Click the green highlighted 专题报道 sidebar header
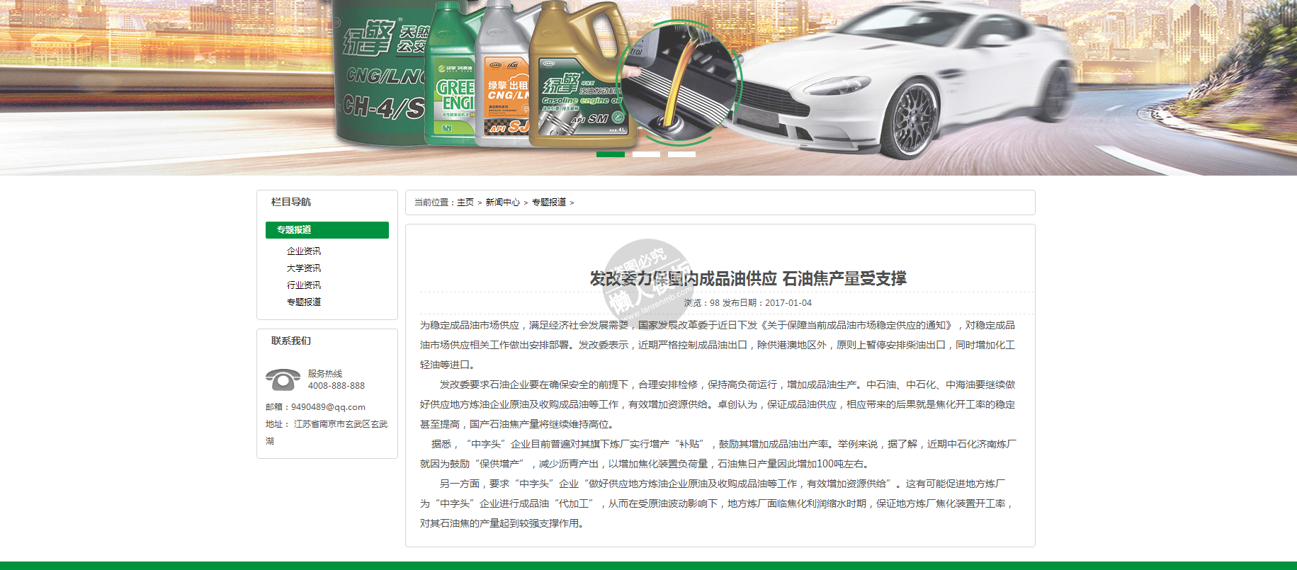 [327, 230]
